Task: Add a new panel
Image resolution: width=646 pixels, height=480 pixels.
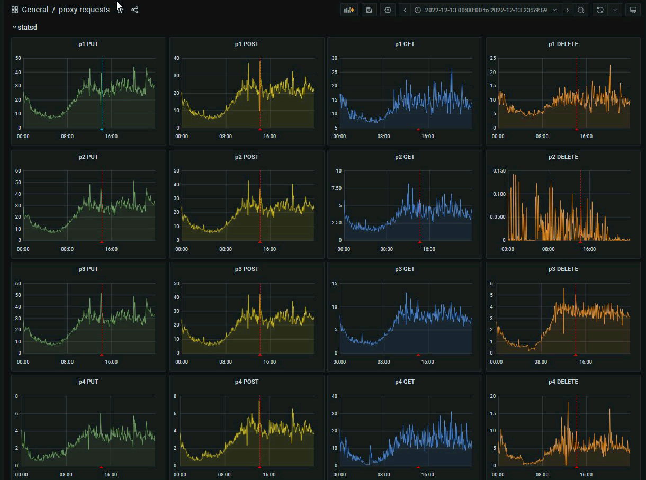Action: pos(349,10)
